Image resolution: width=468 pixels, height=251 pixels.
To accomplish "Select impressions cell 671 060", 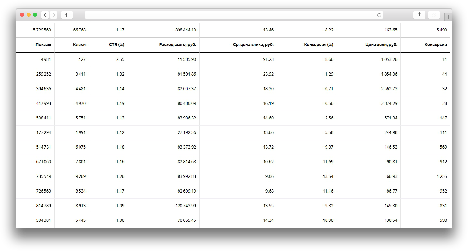I will (x=43, y=162).
